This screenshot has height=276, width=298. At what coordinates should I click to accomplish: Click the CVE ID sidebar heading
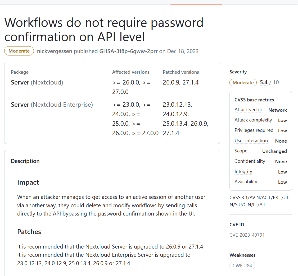tap(237, 225)
